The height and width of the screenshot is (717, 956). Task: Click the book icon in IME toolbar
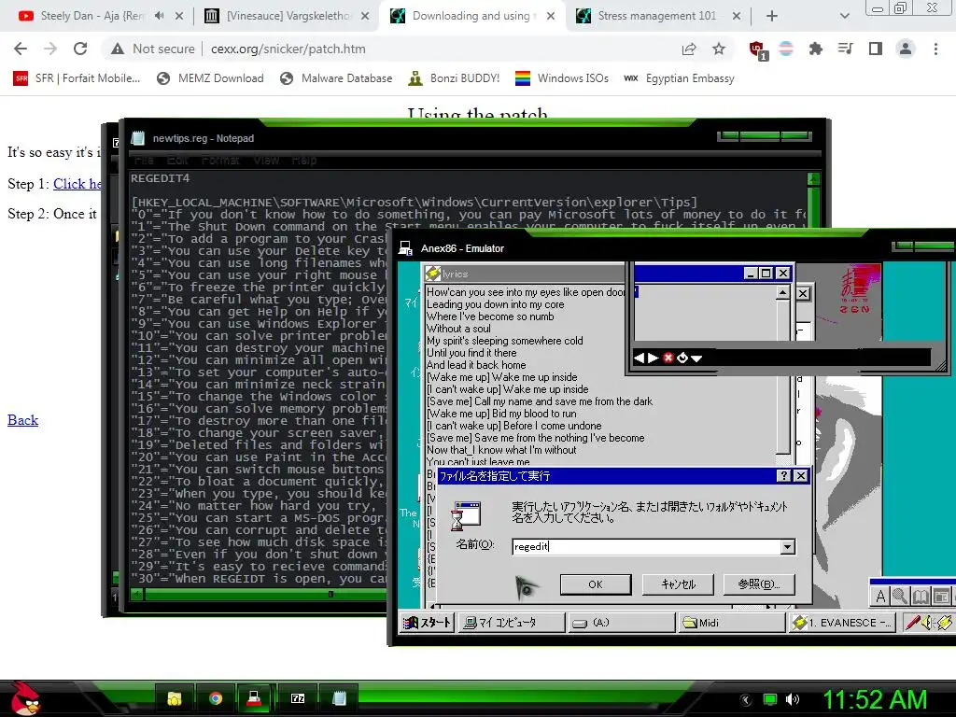pyautogui.click(x=921, y=596)
